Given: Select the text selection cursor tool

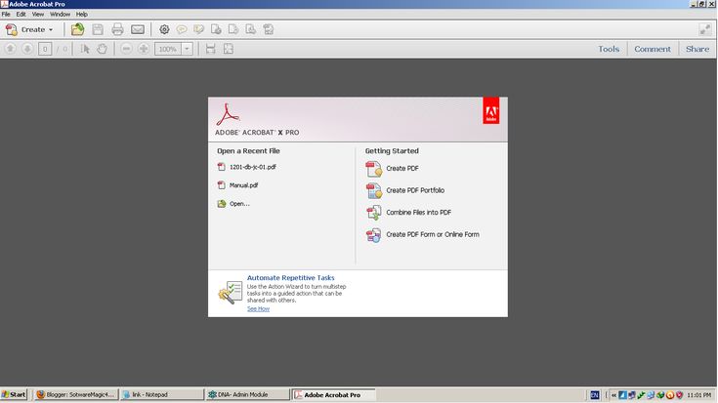Looking at the screenshot, I should coord(85,49).
